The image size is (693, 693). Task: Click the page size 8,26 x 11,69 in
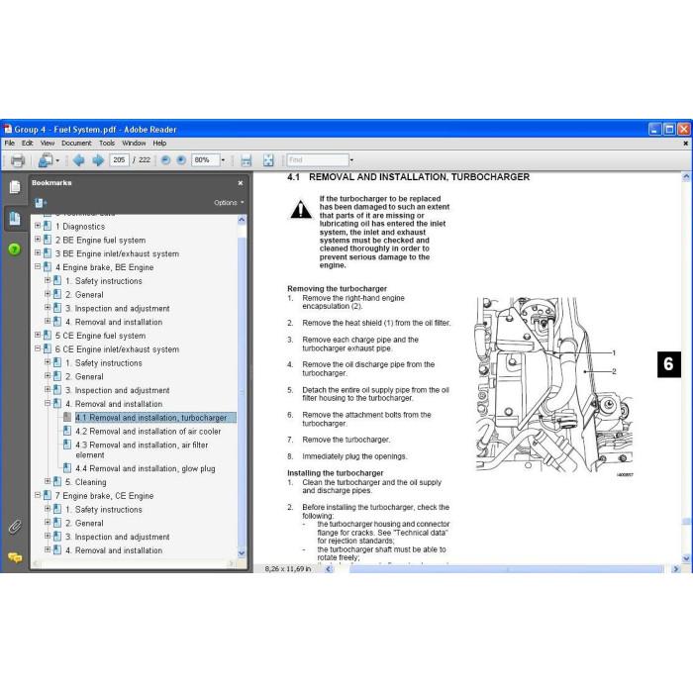288,569
